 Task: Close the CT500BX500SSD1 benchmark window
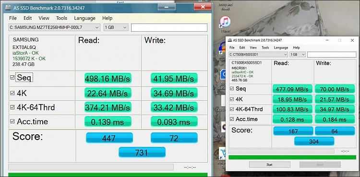[352, 40]
